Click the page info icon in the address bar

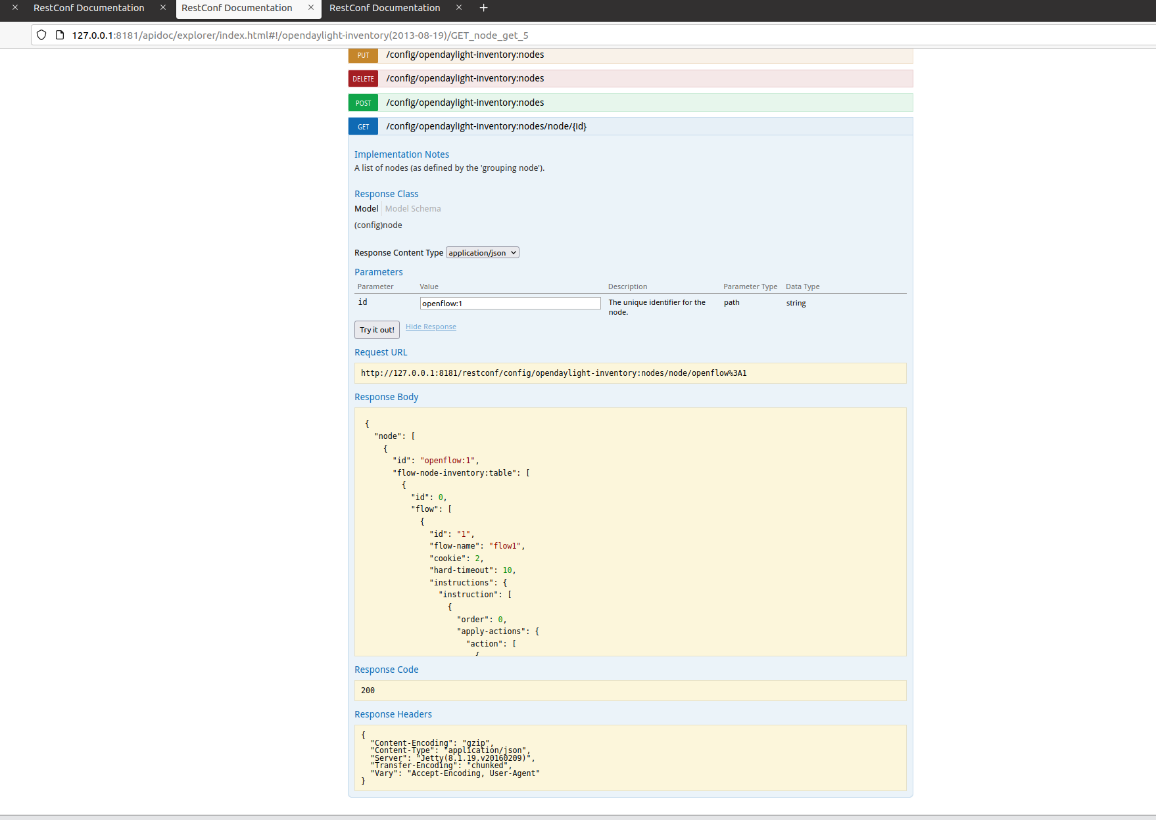tap(60, 35)
